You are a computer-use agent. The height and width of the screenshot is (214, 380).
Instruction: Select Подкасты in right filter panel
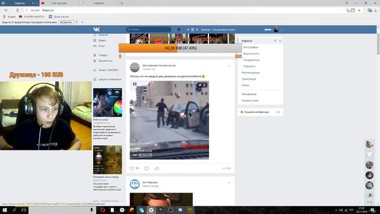(x=249, y=66)
